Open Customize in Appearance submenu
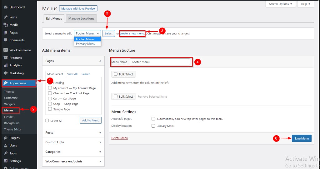This screenshot has height=169, width=320. click(x=11, y=98)
